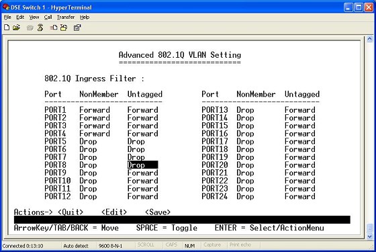Click the ENTER = Select/ActionMenu hint text

tap(269, 228)
